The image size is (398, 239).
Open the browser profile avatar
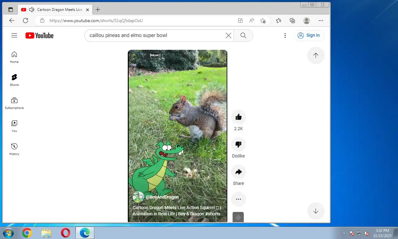[x=307, y=21]
